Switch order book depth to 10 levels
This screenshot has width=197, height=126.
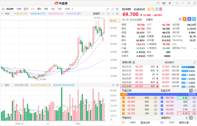pos(195,90)
